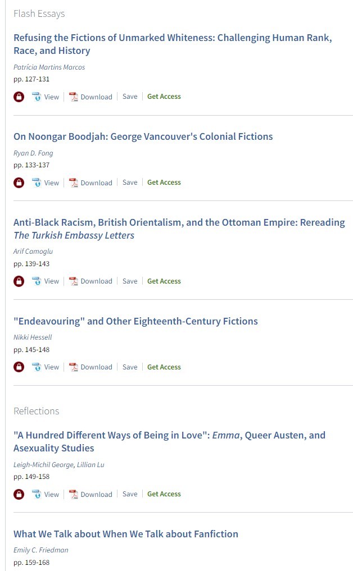Get Access to the Noongar Boodjah article
Viewport: 353px width, 571px height.
(x=164, y=182)
